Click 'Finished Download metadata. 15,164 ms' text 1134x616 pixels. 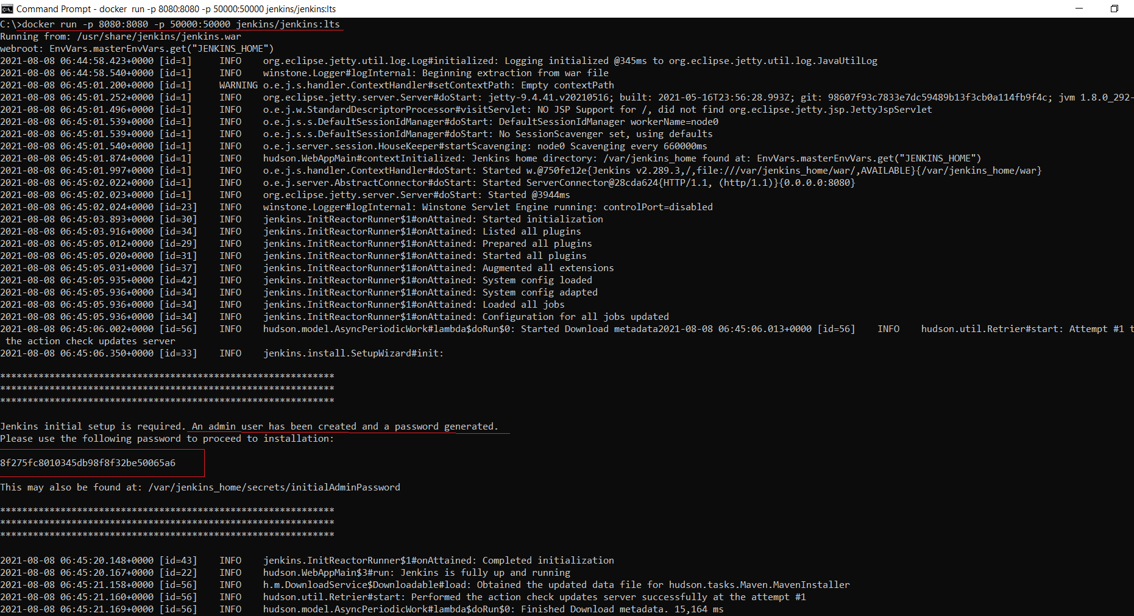pyautogui.click(x=622, y=609)
